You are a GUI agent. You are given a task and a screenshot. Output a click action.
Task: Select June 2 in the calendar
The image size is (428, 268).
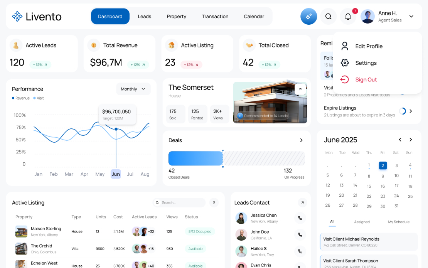(383, 165)
